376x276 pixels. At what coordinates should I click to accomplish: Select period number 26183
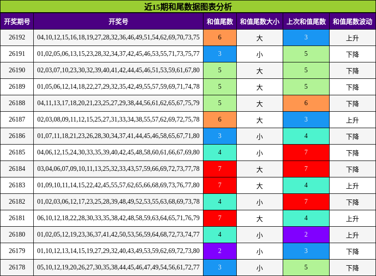[x=17, y=185]
